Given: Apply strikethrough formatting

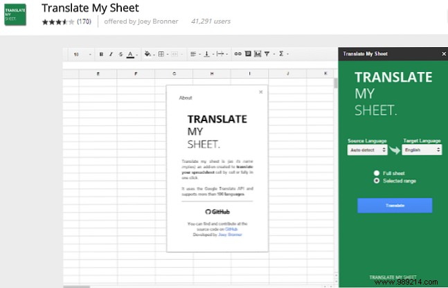Looking at the screenshot, I should click(x=120, y=54).
